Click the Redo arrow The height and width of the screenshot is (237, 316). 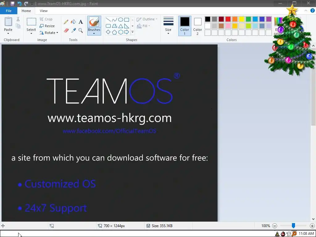(26, 4)
